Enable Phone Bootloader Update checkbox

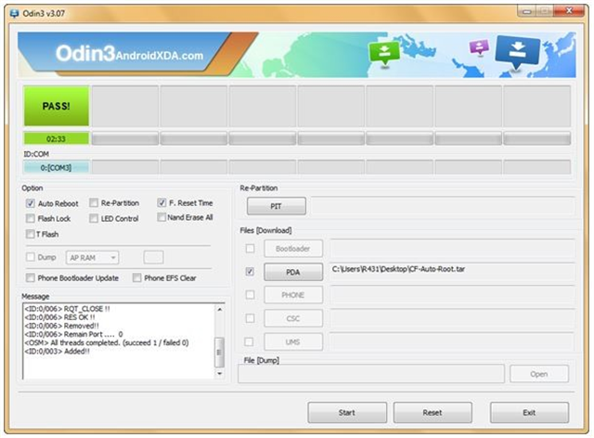[x=31, y=277]
